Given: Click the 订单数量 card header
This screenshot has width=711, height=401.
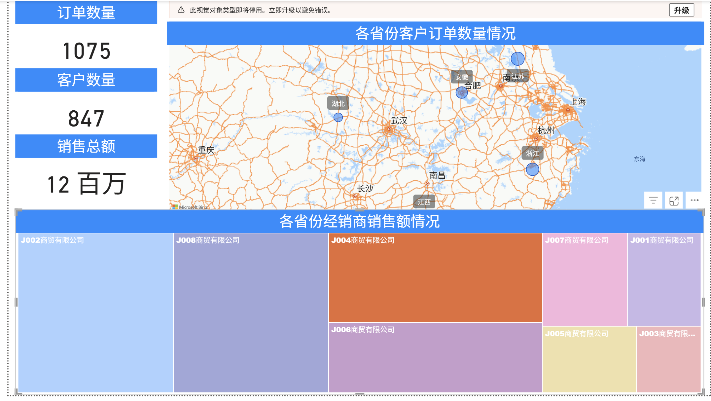Looking at the screenshot, I should [x=86, y=13].
